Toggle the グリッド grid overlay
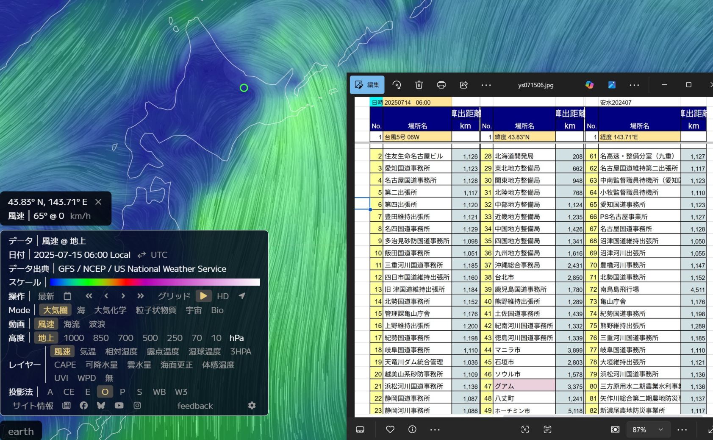 (x=174, y=296)
